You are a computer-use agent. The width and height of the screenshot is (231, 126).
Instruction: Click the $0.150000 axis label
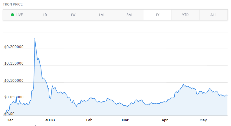(x=14, y=63)
